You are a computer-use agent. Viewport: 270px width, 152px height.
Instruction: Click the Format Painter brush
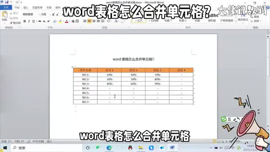click(15, 23)
